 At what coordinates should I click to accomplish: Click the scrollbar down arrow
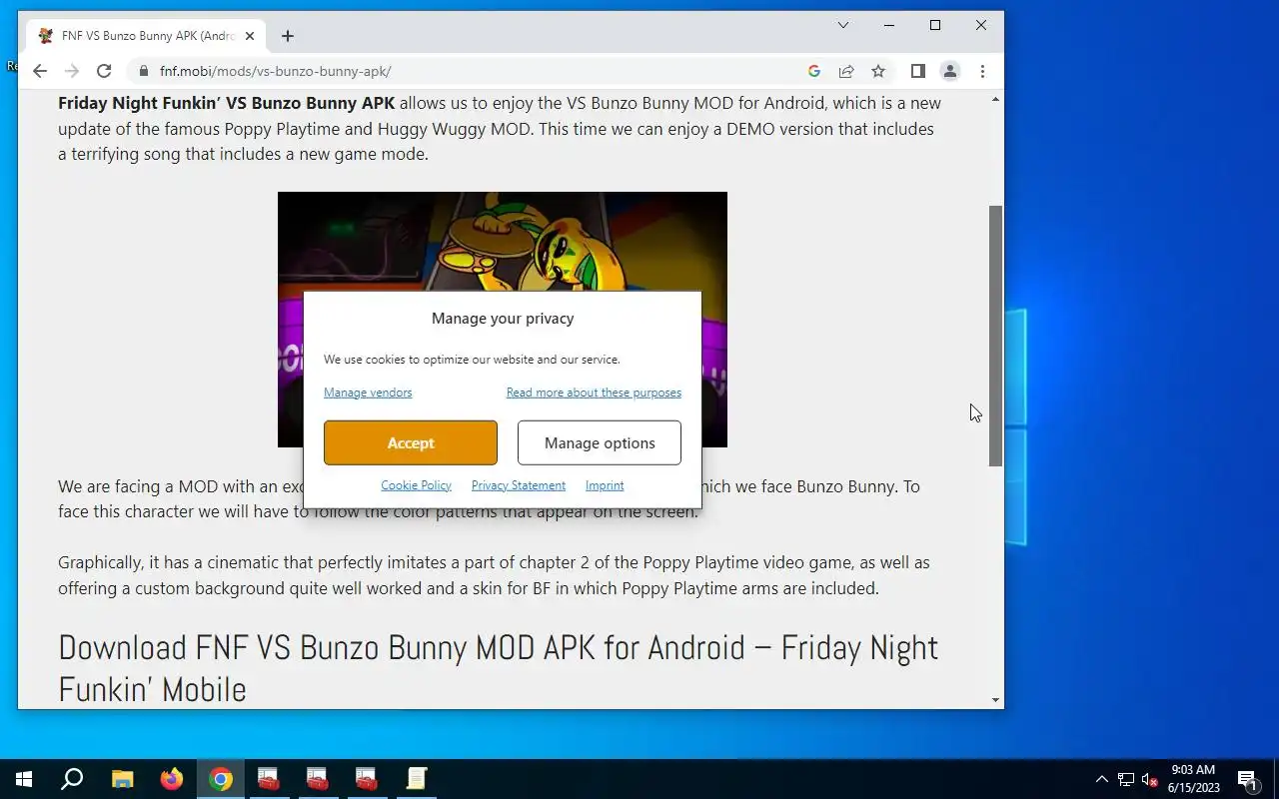click(x=995, y=699)
